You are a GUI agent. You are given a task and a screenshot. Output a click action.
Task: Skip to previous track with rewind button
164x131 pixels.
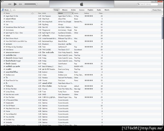(10, 4)
